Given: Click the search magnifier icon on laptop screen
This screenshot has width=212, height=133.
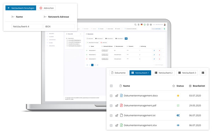Looking at the screenshot, I should tap(135, 25).
